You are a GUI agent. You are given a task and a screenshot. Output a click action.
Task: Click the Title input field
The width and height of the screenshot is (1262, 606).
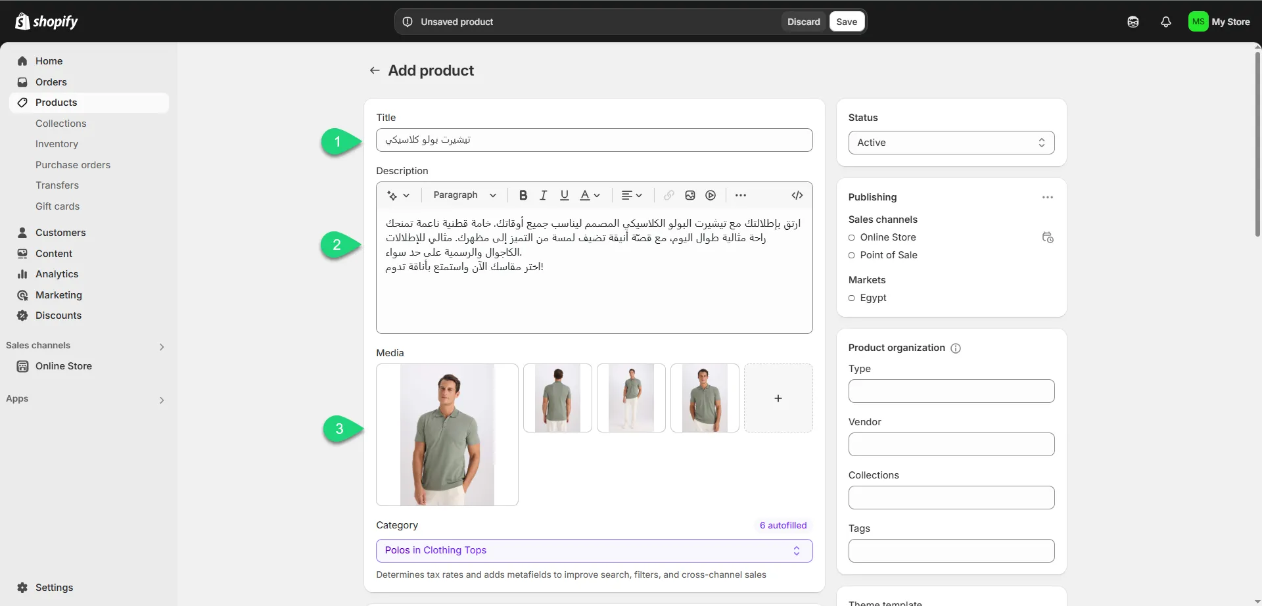tap(594, 140)
